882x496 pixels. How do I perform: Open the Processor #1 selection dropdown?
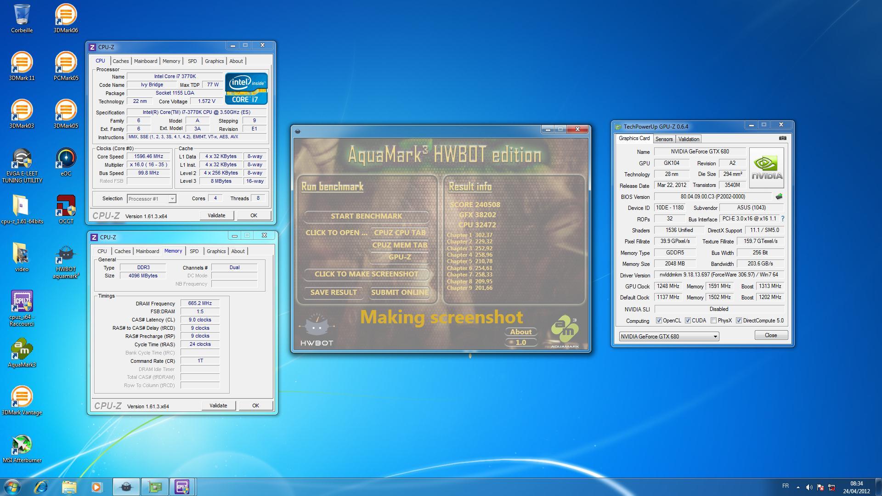152,199
